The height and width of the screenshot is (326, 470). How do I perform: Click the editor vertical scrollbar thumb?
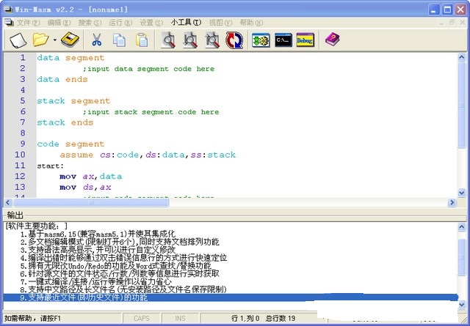(x=462, y=105)
